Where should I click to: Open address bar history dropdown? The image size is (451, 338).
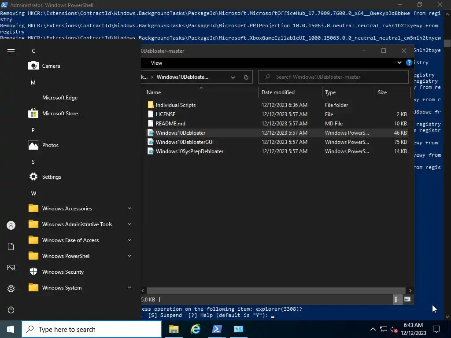click(x=233, y=77)
